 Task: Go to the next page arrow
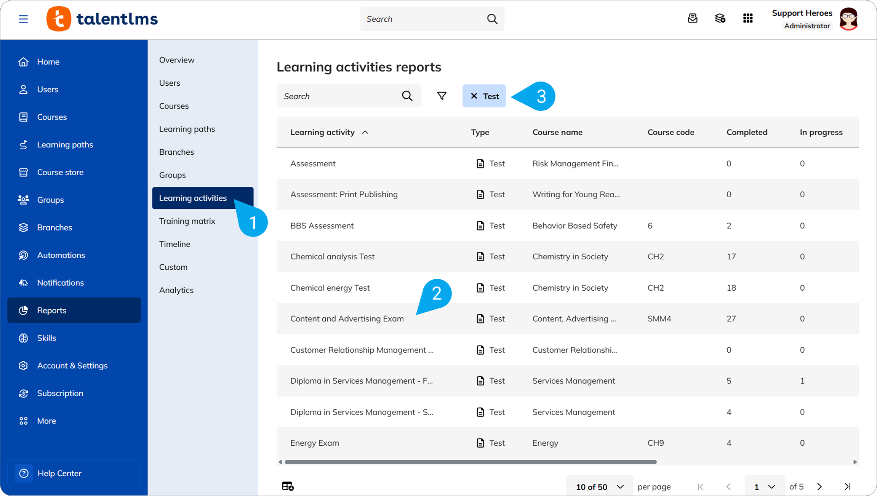click(x=819, y=486)
